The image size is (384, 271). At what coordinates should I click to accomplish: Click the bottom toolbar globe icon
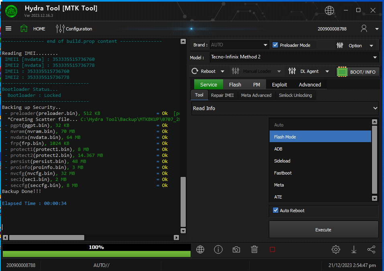click(200, 249)
